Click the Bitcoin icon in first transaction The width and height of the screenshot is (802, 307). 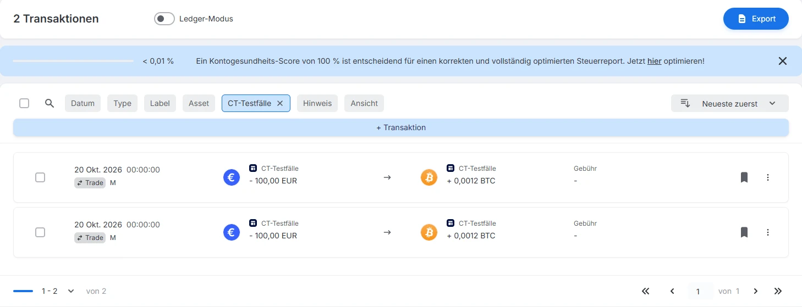pyautogui.click(x=429, y=177)
